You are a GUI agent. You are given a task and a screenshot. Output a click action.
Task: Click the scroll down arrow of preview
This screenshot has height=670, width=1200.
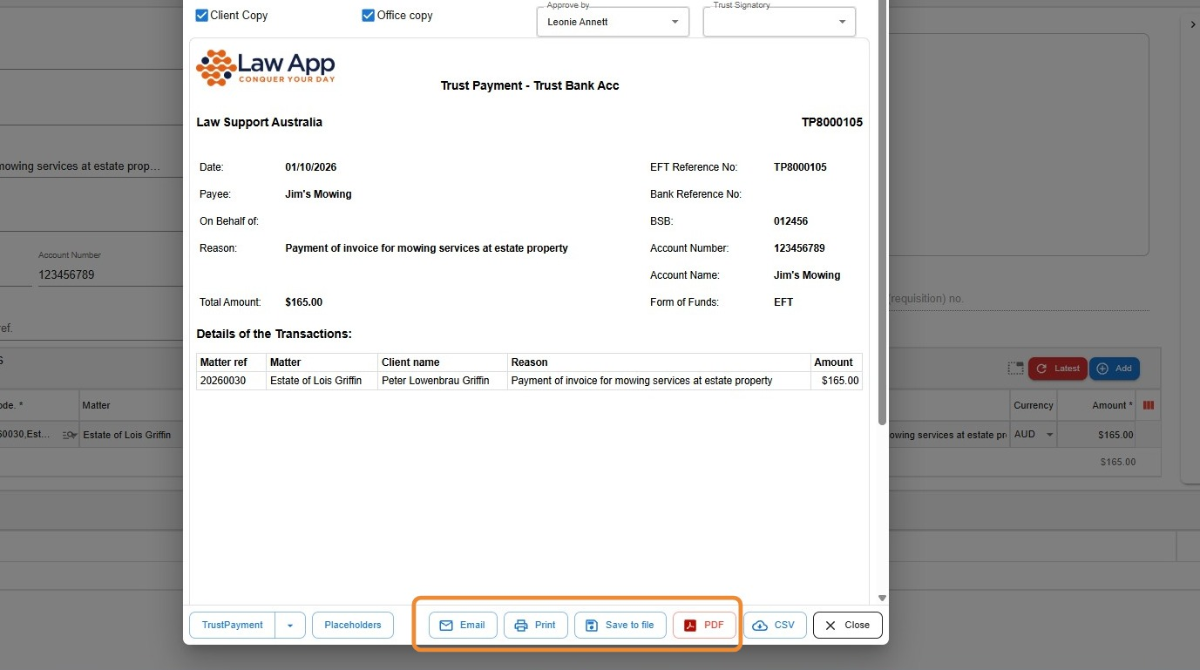click(x=882, y=598)
